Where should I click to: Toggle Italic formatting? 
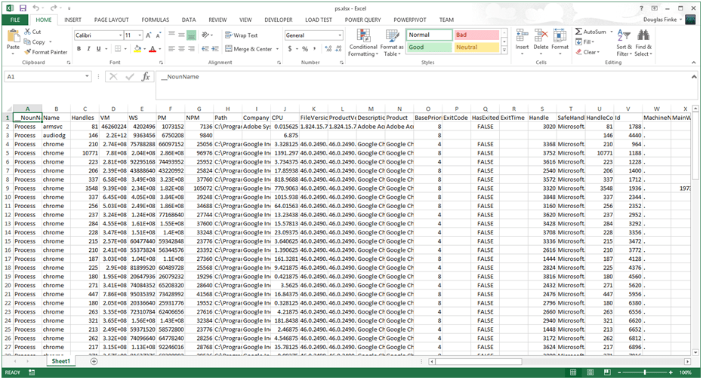coord(88,49)
